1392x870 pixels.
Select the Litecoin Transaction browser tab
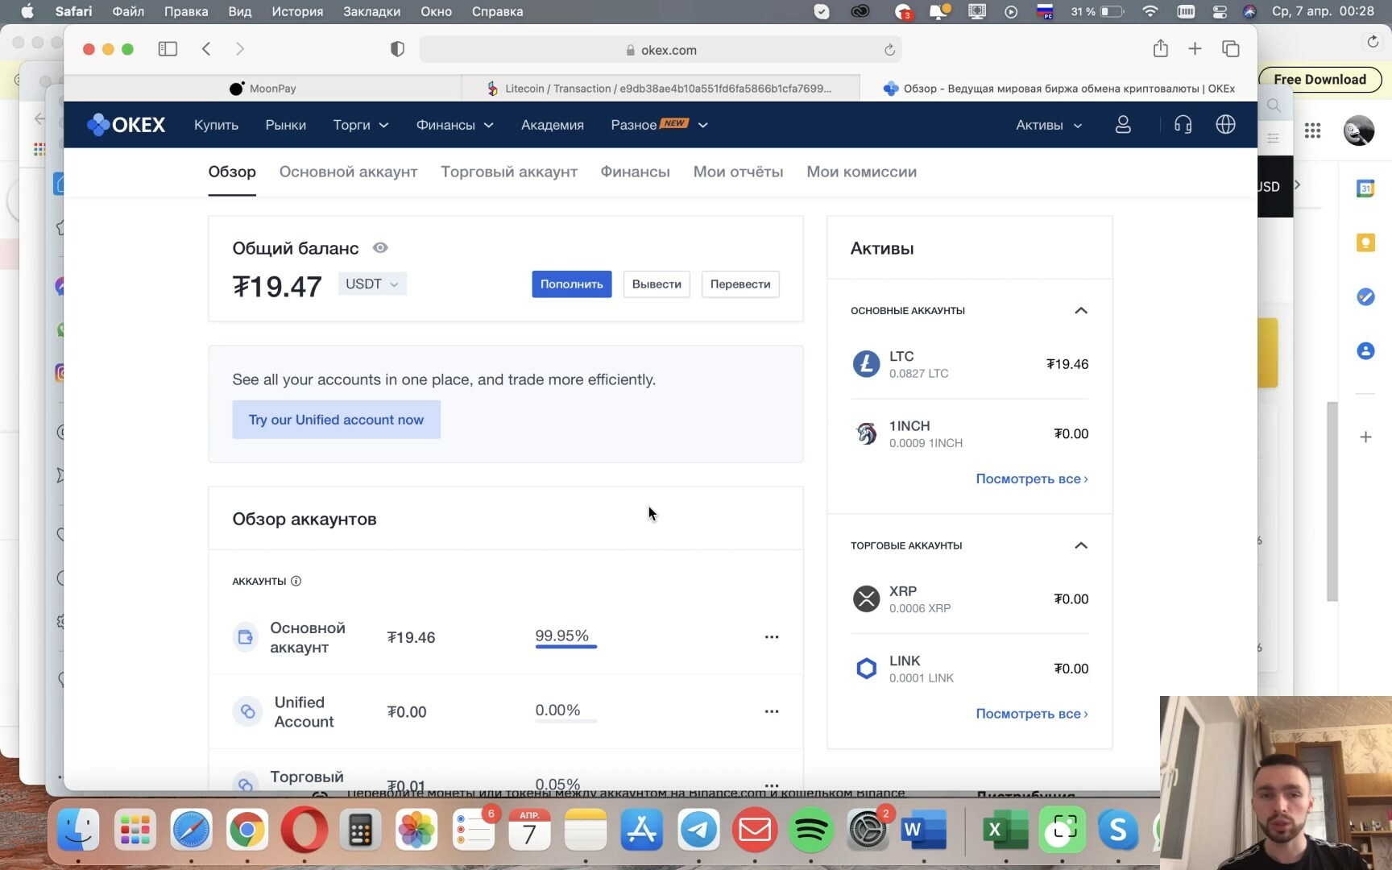[660, 89]
